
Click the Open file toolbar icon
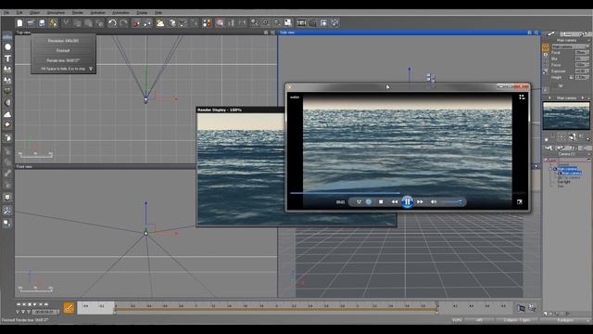click(31, 23)
